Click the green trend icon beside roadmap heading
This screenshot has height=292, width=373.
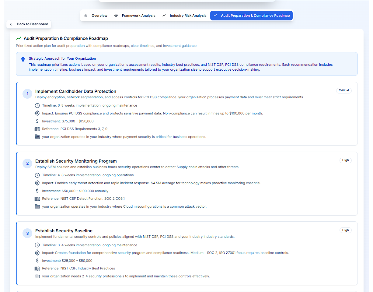pos(19,38)
